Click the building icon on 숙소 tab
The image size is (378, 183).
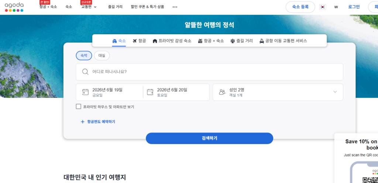pyautogui.click(x=114, y=41)
